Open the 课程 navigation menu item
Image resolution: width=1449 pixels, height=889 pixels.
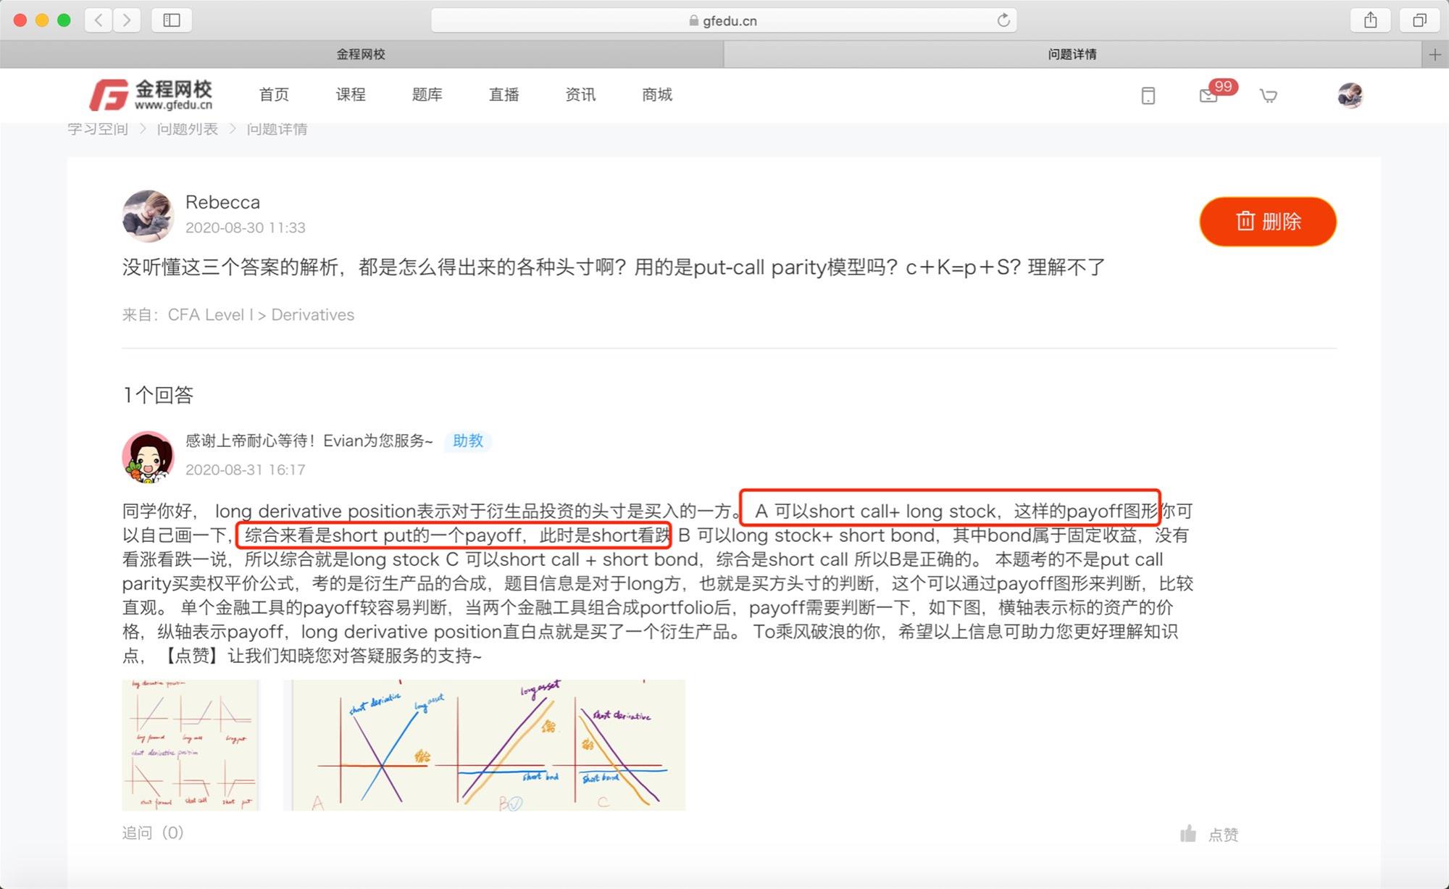351,95
